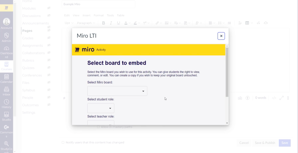Open the Insert menu in editor
Image resolution: width=298 pixels, height=153 pixels.
pyautogui.click(x=86, y=15)
